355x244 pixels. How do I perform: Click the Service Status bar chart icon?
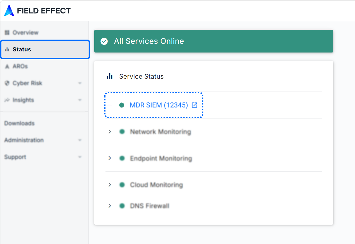(110, 76)
